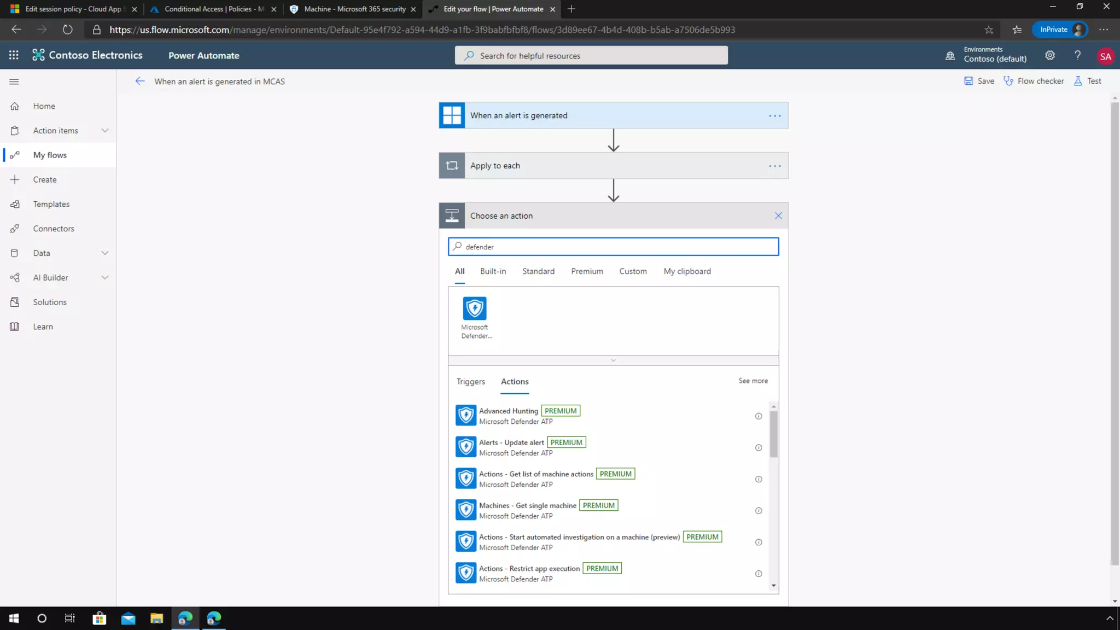The width and height of the screenshot is (1120, 630).
Task: Go to Home in sidebar
Action: 59,106
